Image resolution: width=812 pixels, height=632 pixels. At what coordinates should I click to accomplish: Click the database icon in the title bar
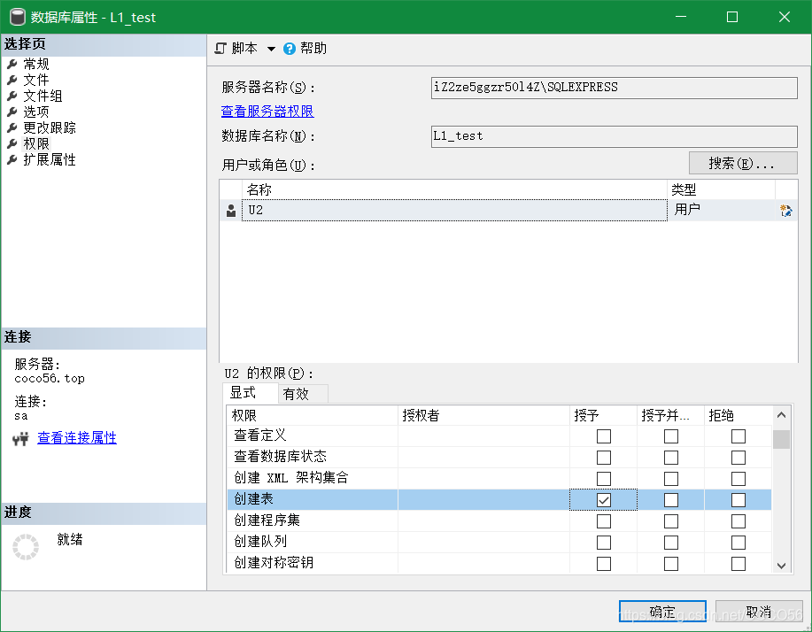[18, 17]
